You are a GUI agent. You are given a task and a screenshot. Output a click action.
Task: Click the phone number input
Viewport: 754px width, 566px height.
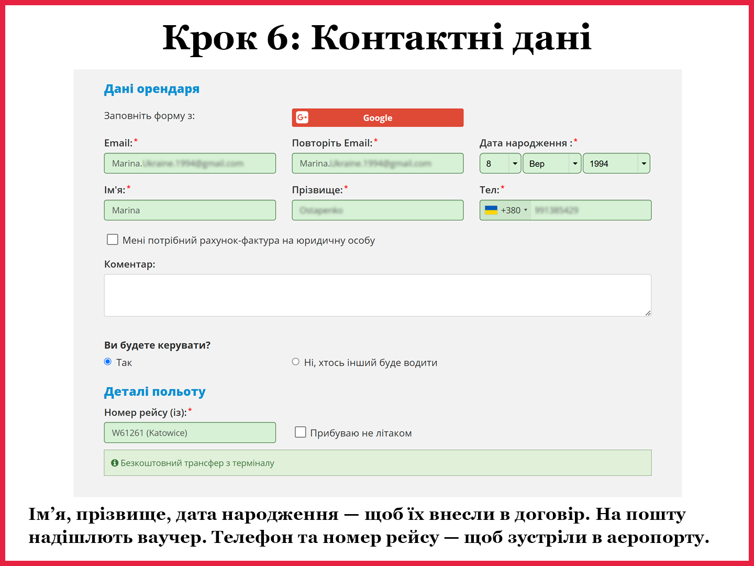pyautogui.click(x=590, y=210)
